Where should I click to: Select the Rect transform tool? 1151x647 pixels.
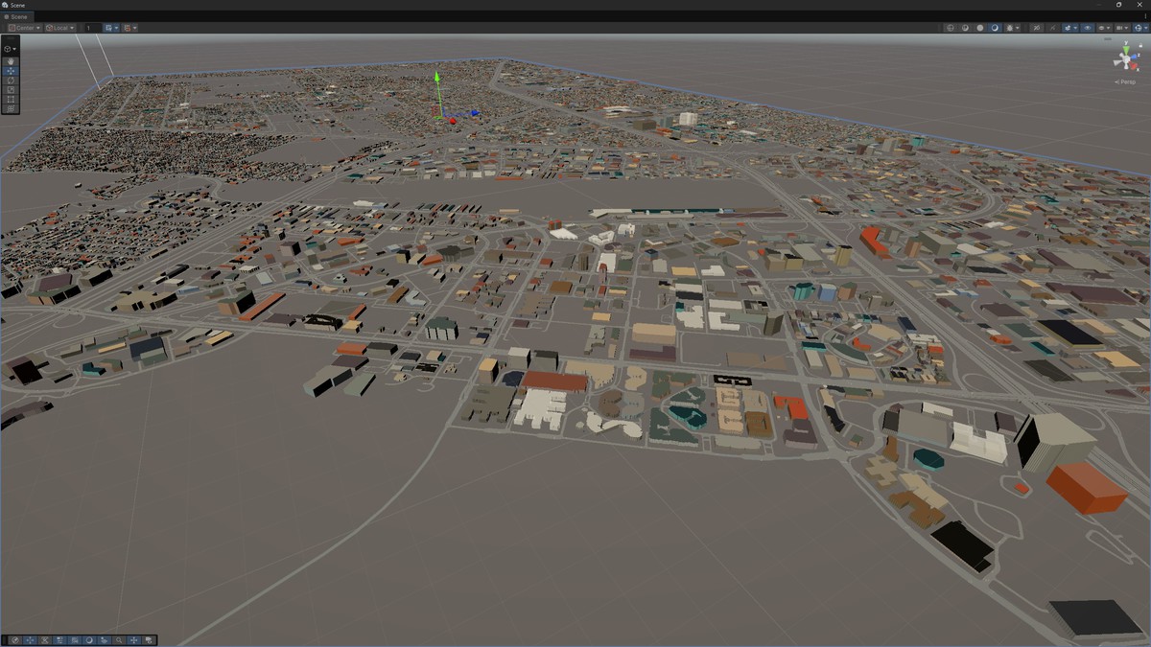11,100
